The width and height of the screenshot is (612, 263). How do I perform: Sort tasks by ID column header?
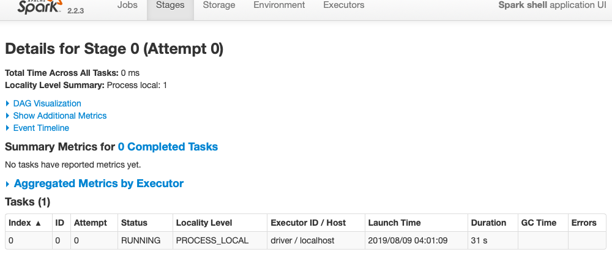tap(61, 223)
